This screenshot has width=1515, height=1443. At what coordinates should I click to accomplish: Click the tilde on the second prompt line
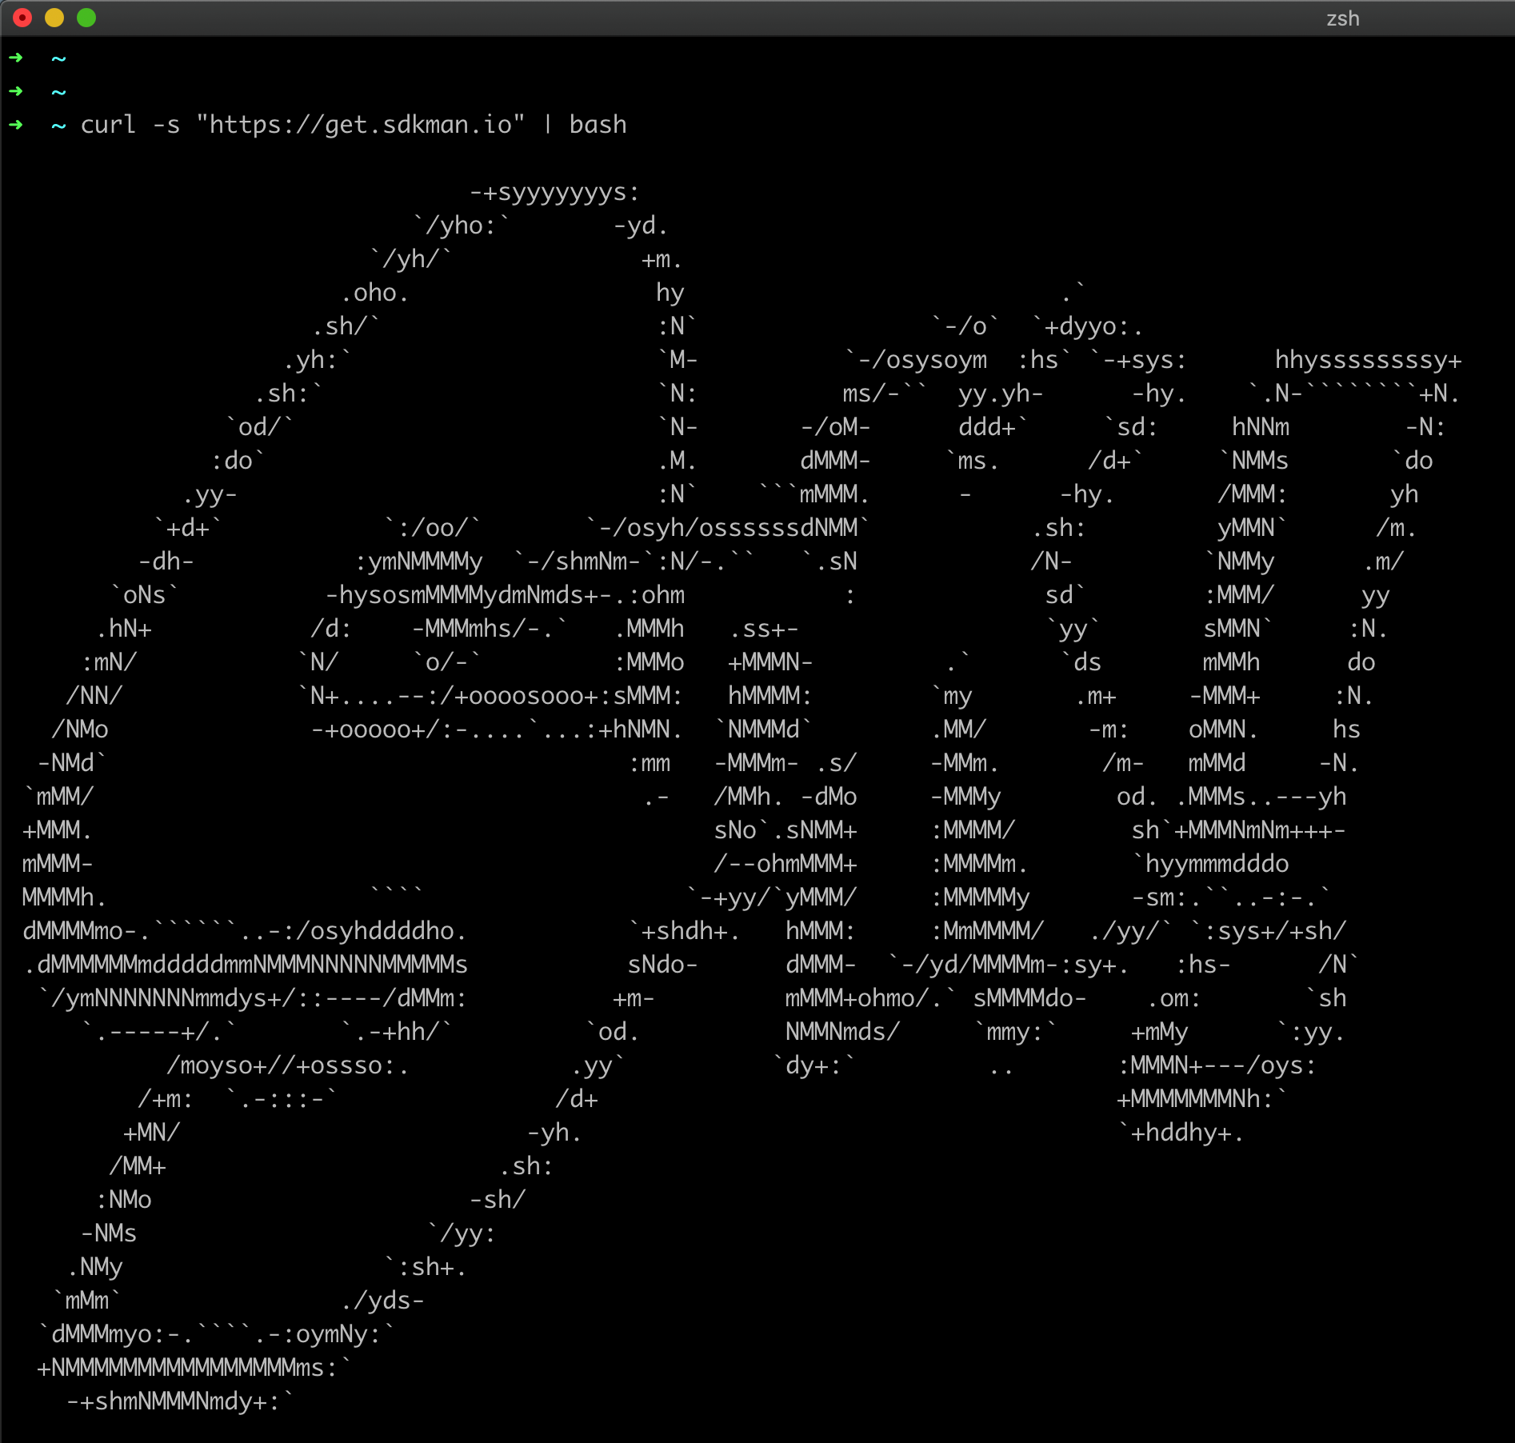click(58, 91)
